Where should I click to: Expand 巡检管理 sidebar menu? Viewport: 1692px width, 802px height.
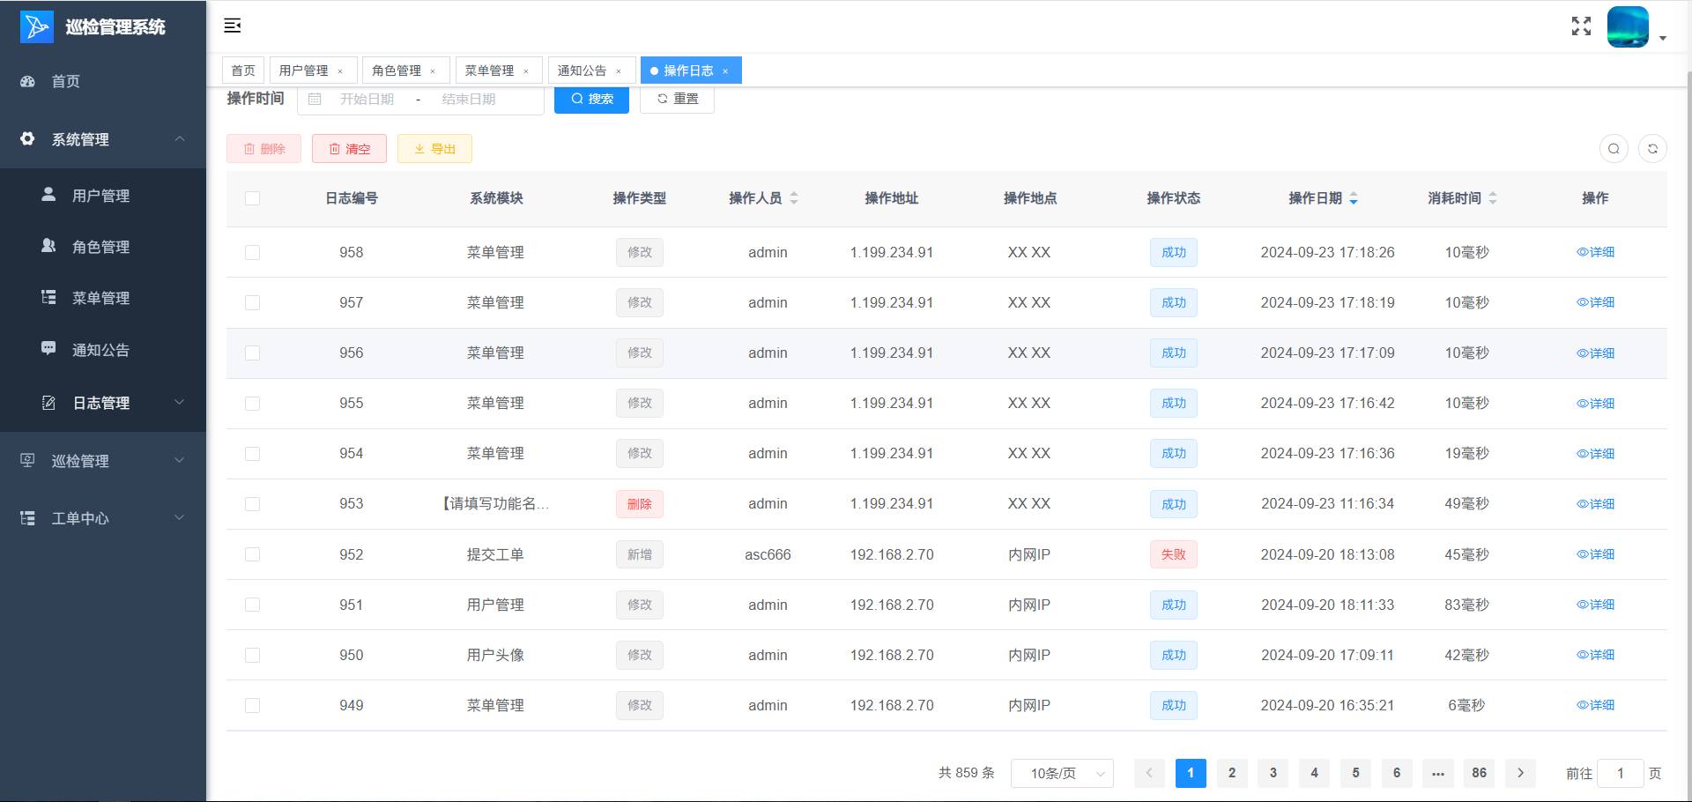[x=103, y=461]
